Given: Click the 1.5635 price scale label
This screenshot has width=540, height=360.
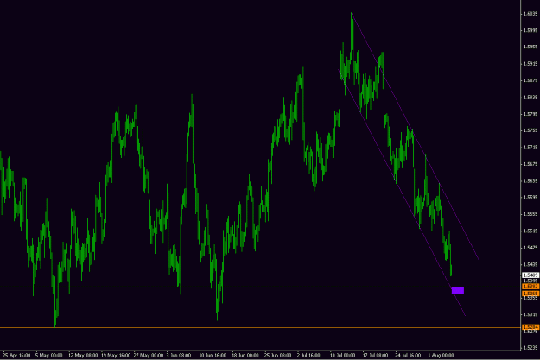Looking at the screenshot, I should pyautogui.click(x=530, y=180).
